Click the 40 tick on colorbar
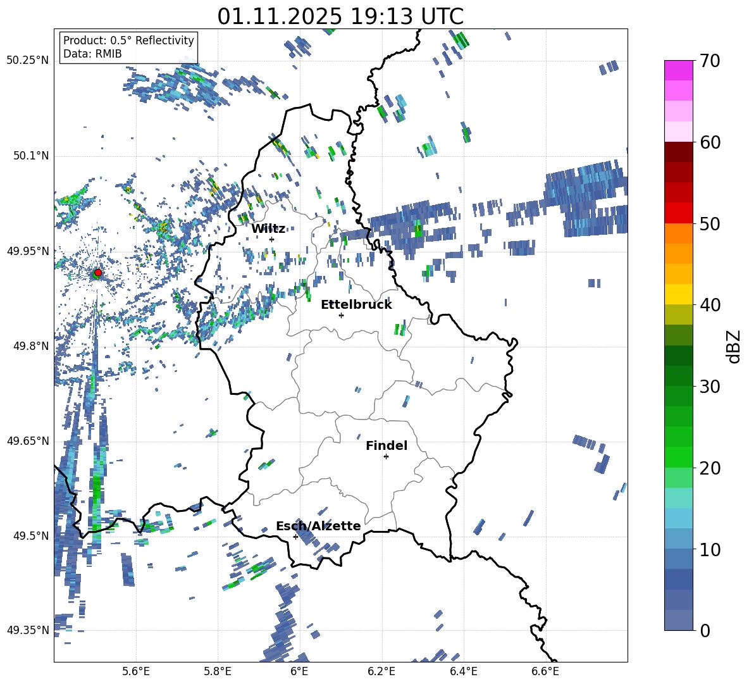Viewport: 749px width, 684px height. coord(710,305)
